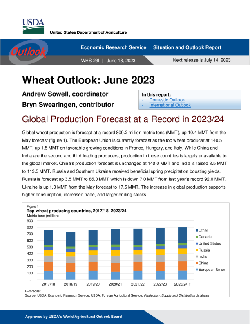Click the Canada legend green swatch
Image resolution: width=250 pixels, height=324 pixels.
point(196,237)
